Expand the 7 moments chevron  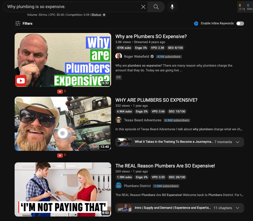237,142
